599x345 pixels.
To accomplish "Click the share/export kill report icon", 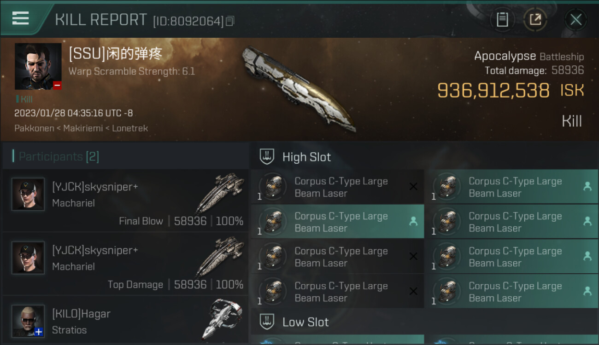I will pos(535,19).
